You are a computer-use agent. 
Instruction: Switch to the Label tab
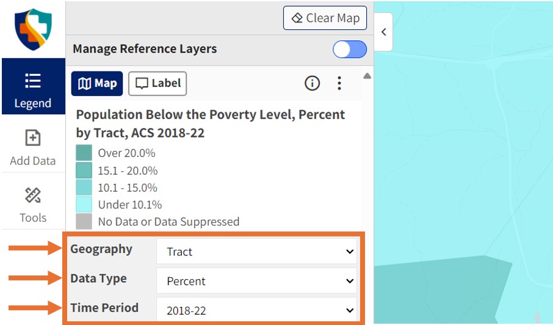pos(157,84)
